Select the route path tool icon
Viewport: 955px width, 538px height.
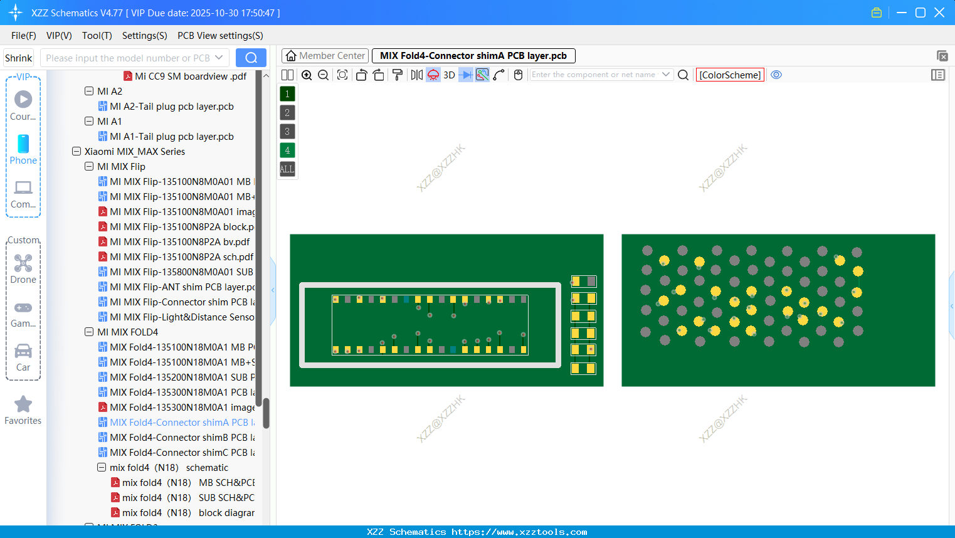tap(499, 75)
